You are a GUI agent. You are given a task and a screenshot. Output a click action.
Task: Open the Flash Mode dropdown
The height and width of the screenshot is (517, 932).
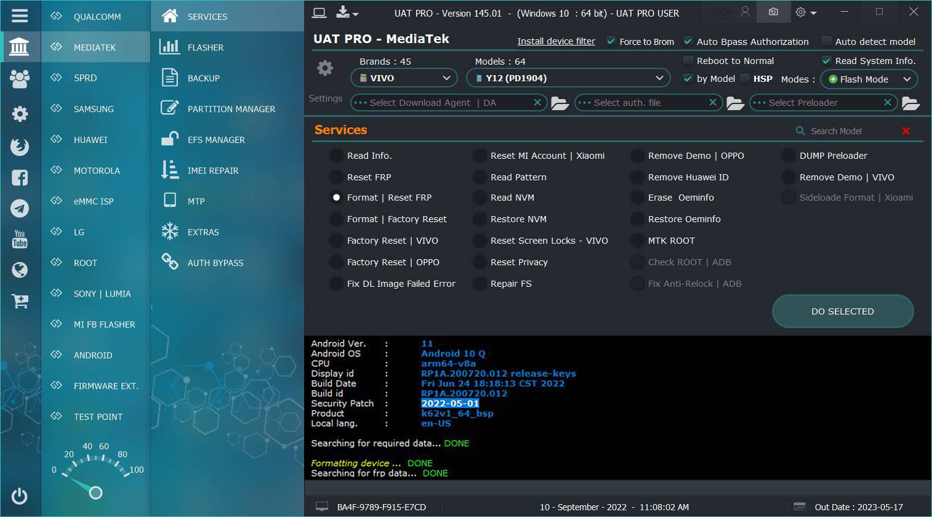[x=869, y=79]
